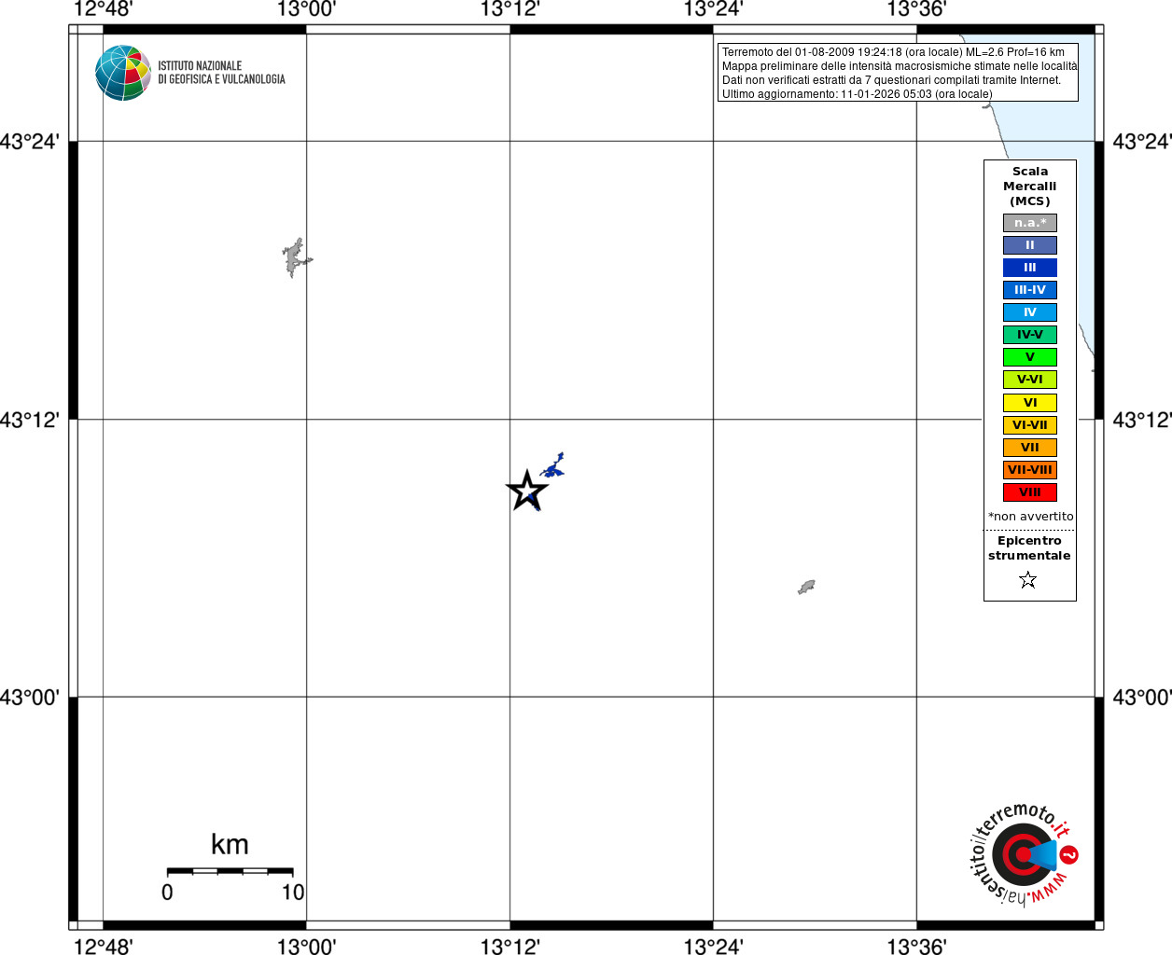Click left axis label 43°00'
This screenshot has width=1172, height=955.
[x=30, y=698]
